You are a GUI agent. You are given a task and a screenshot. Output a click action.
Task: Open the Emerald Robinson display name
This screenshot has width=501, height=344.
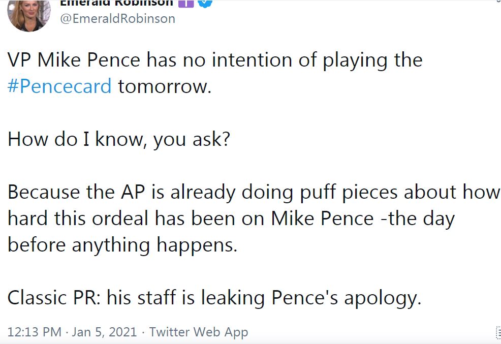tap(117, 3)
